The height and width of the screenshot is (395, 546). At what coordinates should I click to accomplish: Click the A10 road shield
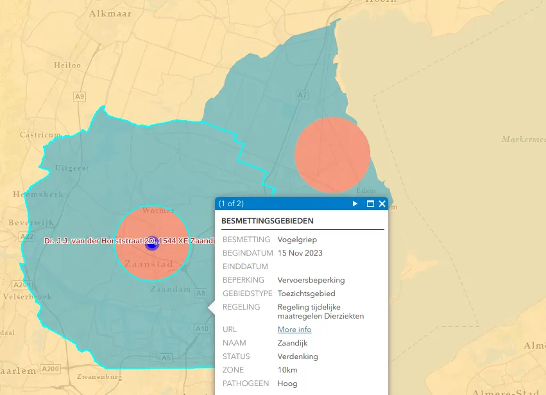coord(202,329)
